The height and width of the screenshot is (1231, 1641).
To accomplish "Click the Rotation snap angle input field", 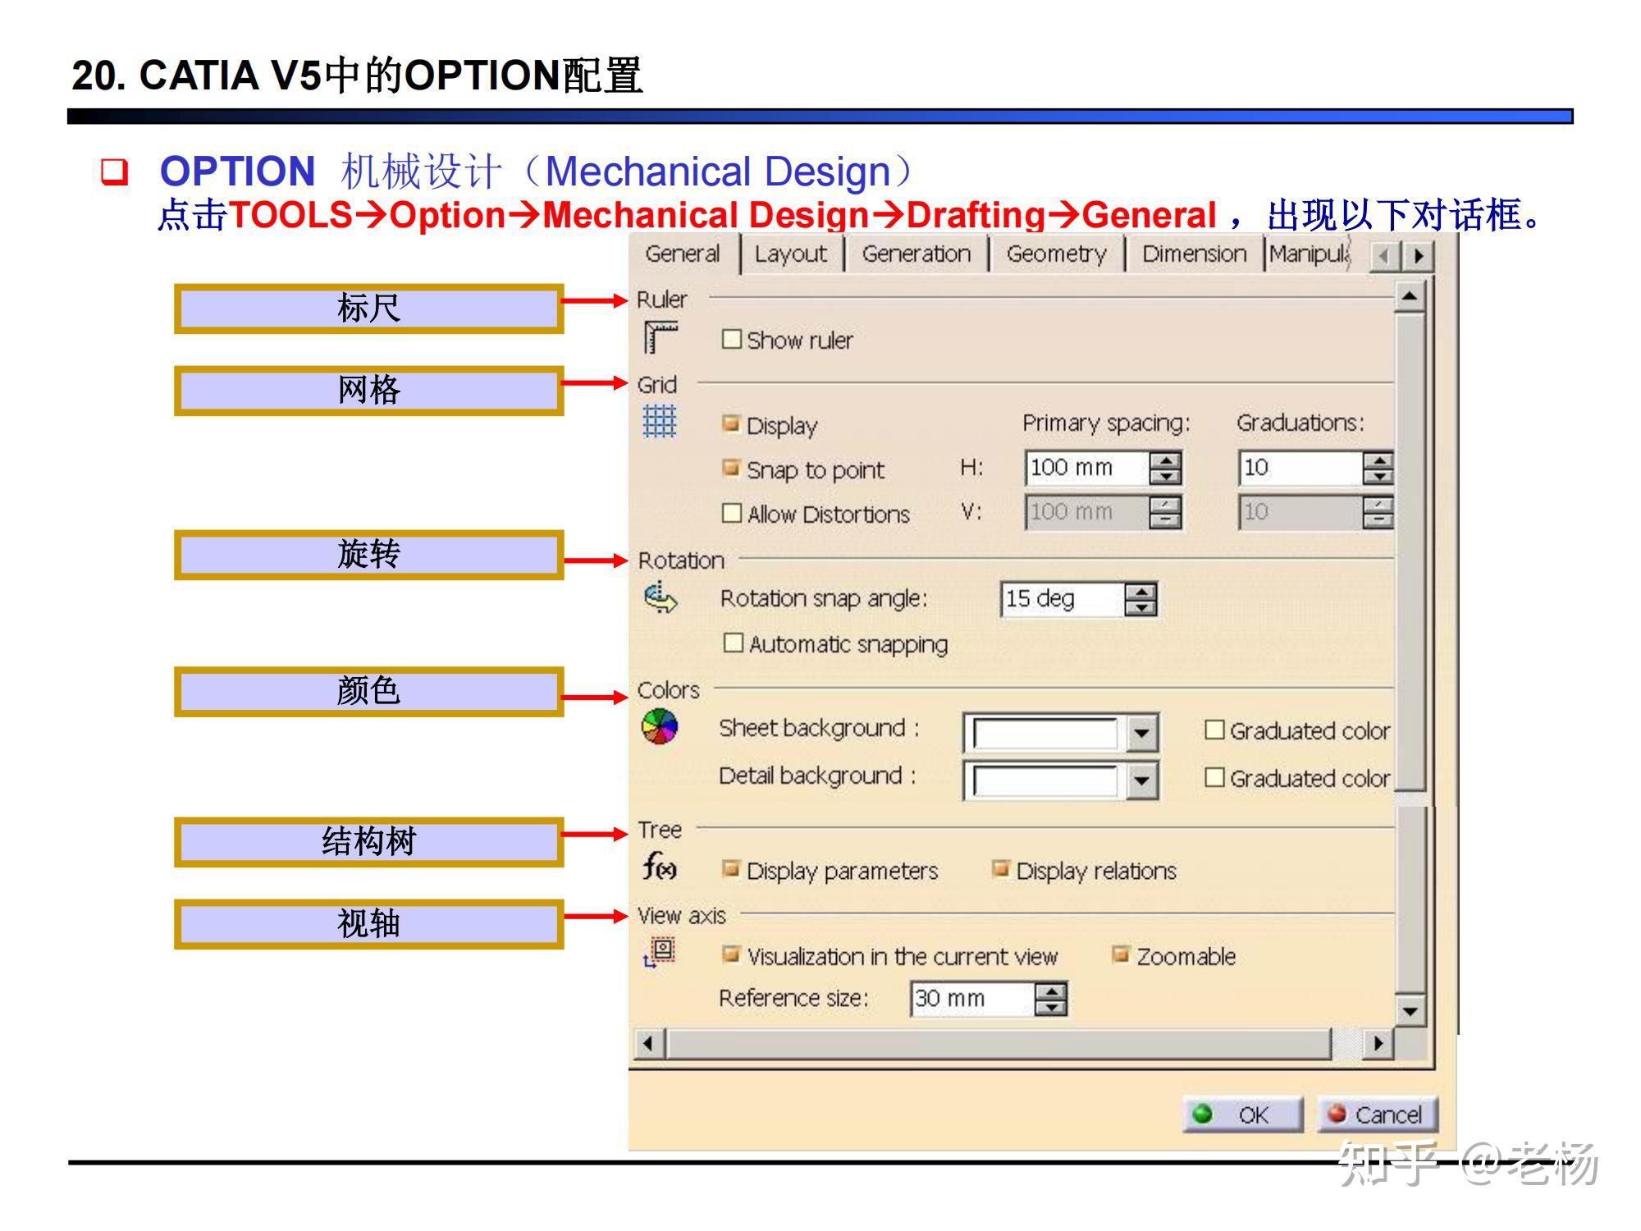I will click(x=1063, y=599).
